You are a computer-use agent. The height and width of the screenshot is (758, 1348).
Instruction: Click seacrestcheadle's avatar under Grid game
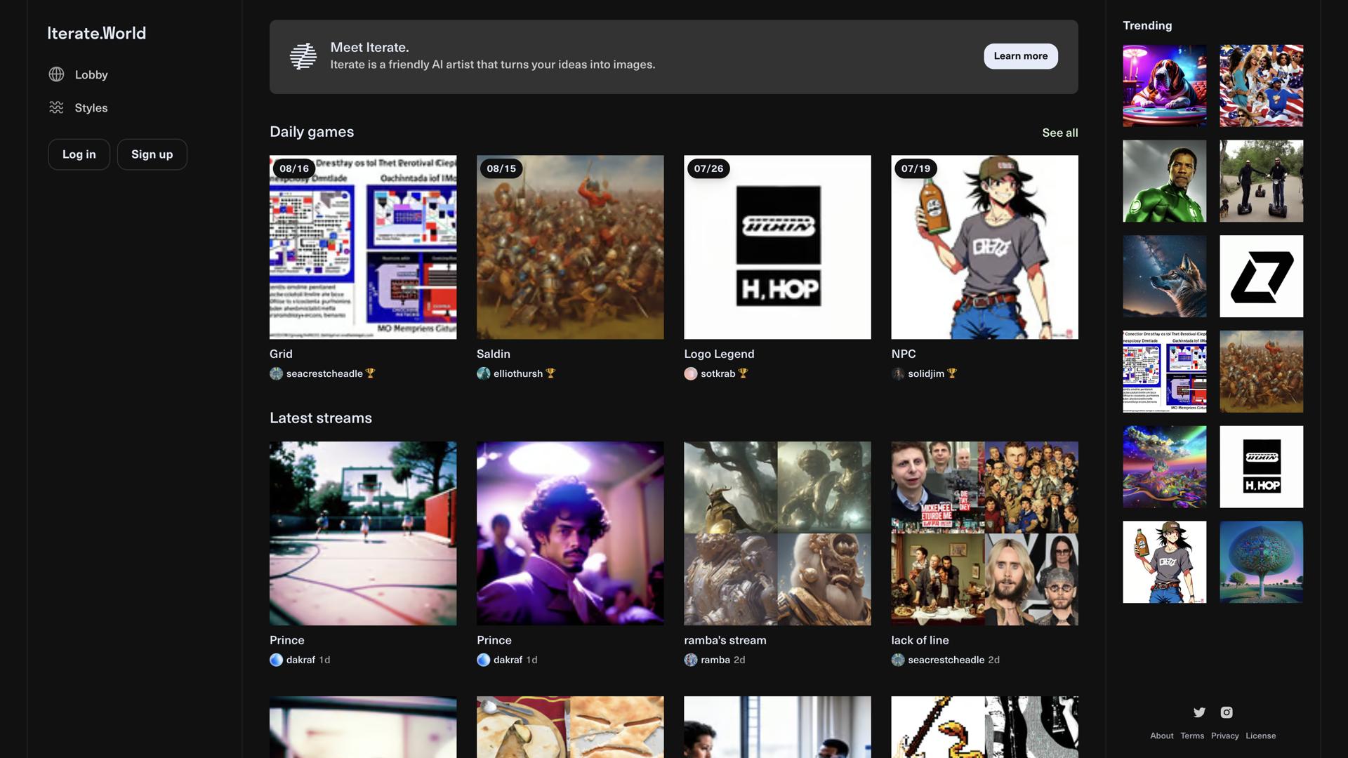(276, 373)
